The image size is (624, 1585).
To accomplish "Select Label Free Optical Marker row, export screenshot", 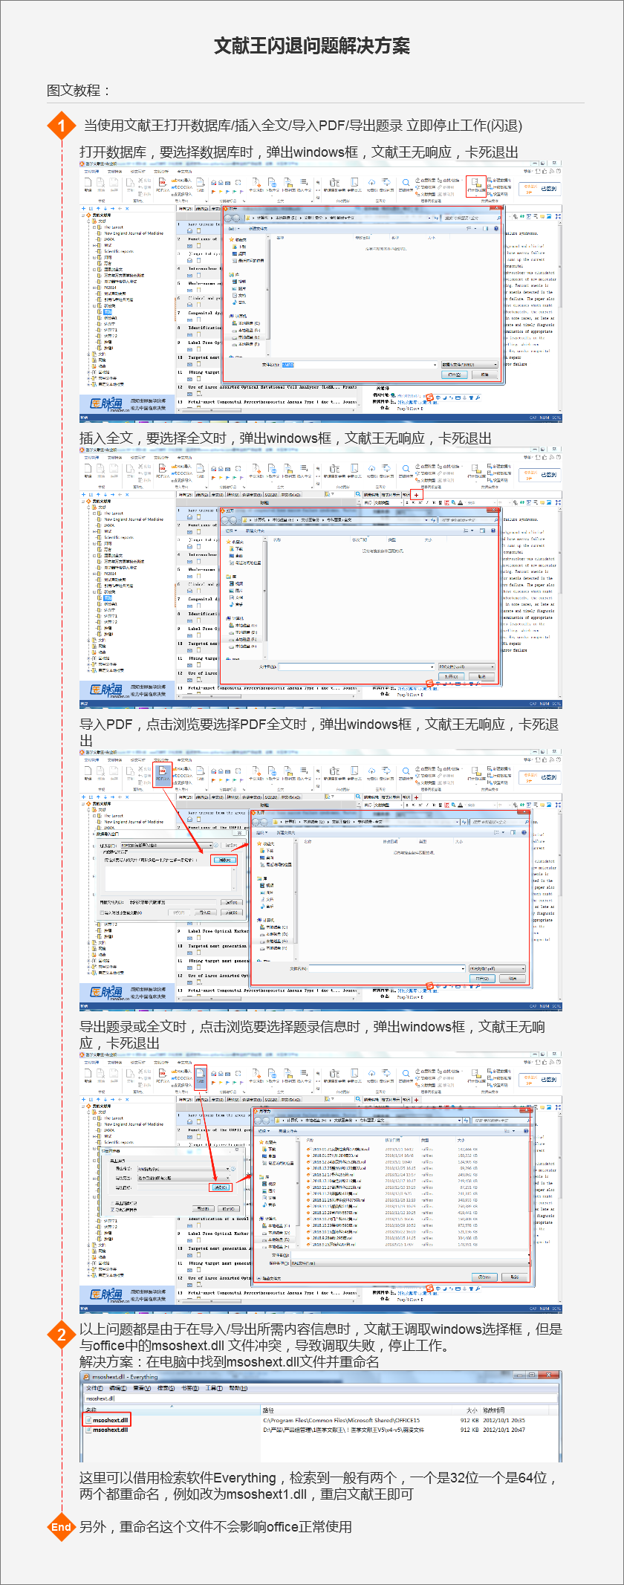I will click(217, 1234).
